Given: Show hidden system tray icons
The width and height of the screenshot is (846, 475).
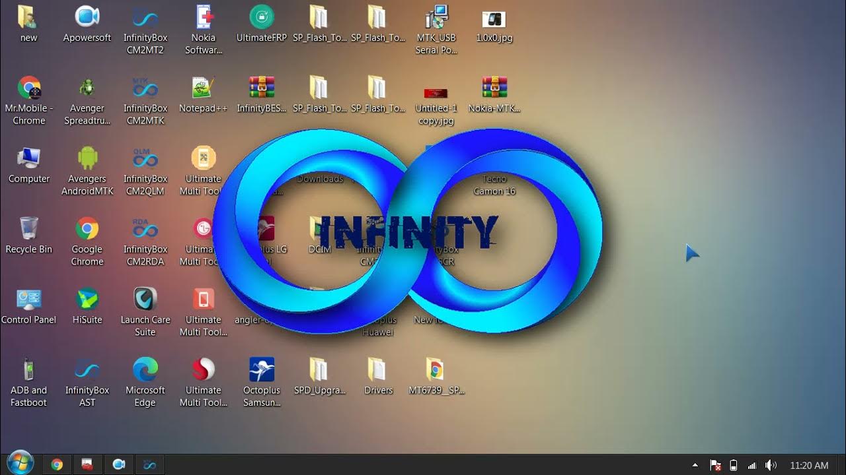Looking at the screenshot, I should (695, 465).
